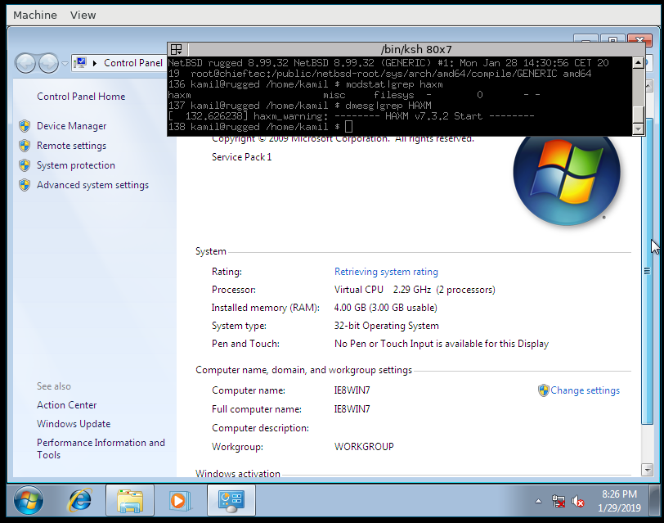664x523 pixels.
Task: Click the Advanced system settings shield icon
Action: [x=25, y=185]
